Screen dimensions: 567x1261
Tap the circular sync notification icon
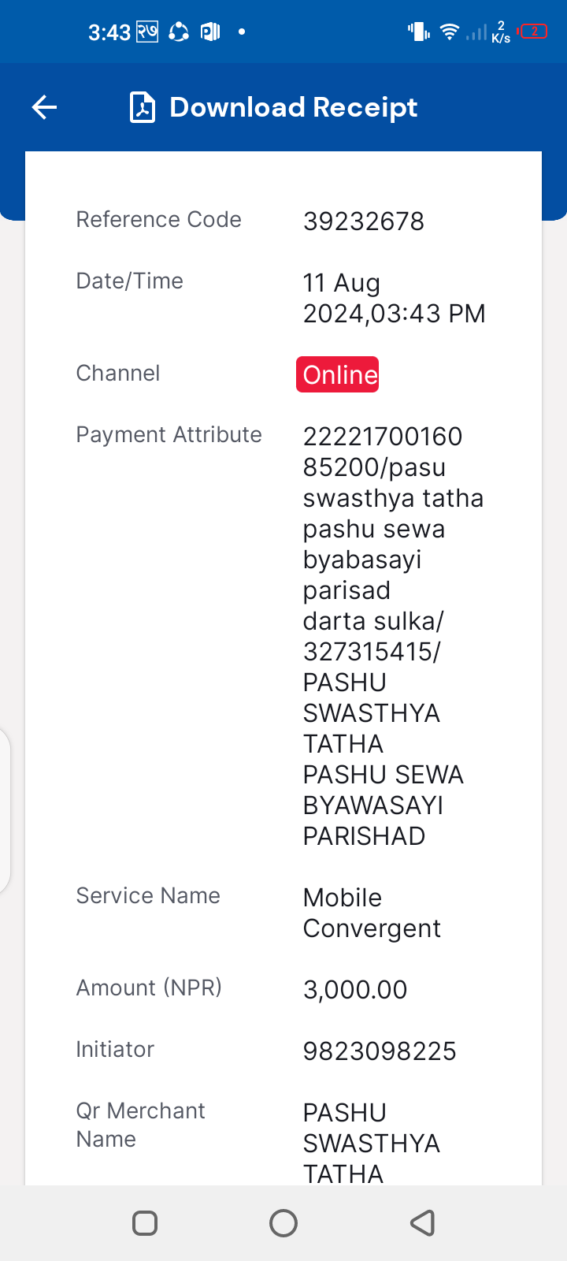coord(179,32)
